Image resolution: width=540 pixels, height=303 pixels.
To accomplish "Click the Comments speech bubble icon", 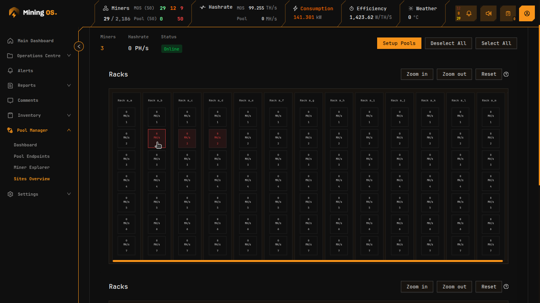I will click(10, 101).
